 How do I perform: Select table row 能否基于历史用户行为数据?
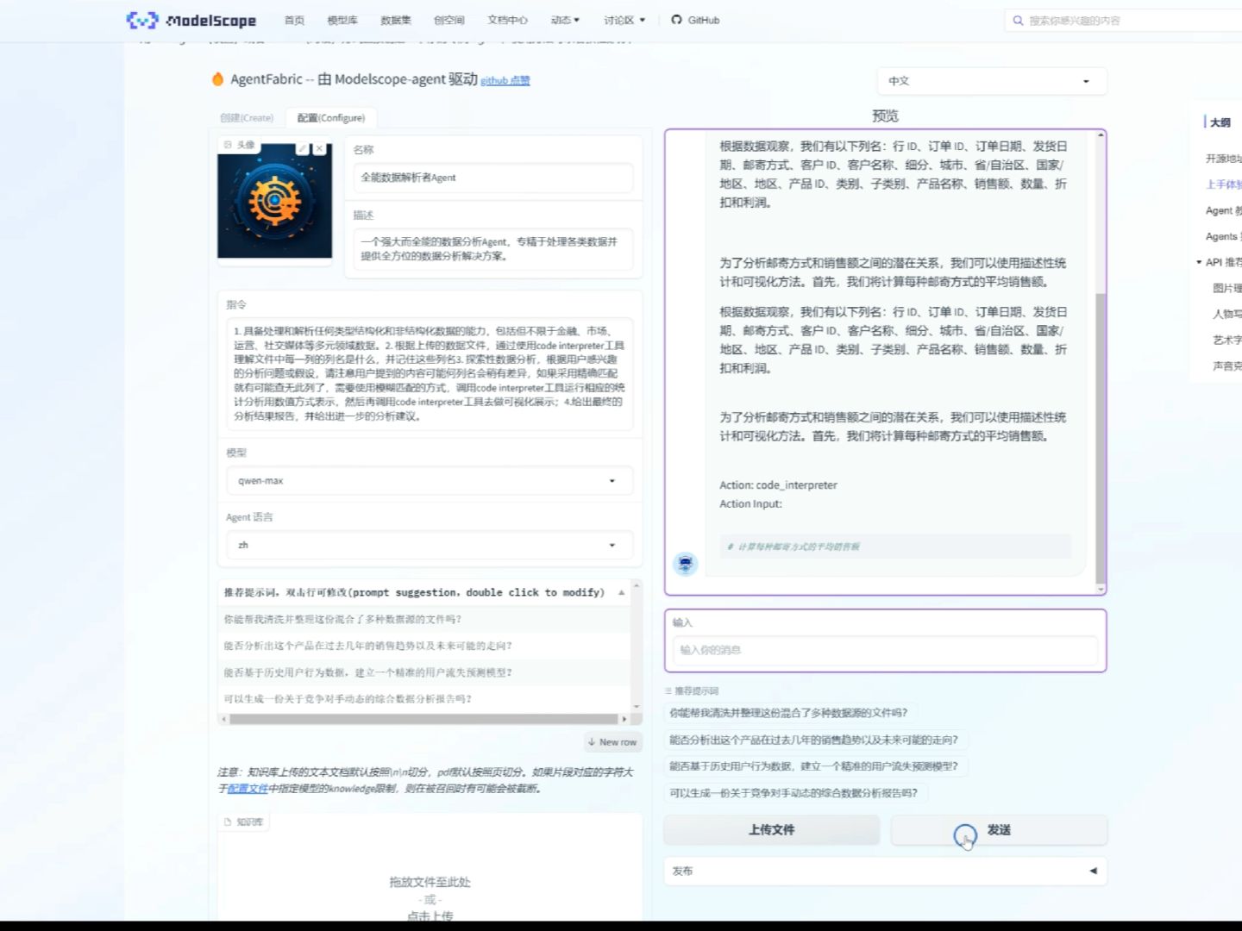pyautogui.click(x=424, y=672)
